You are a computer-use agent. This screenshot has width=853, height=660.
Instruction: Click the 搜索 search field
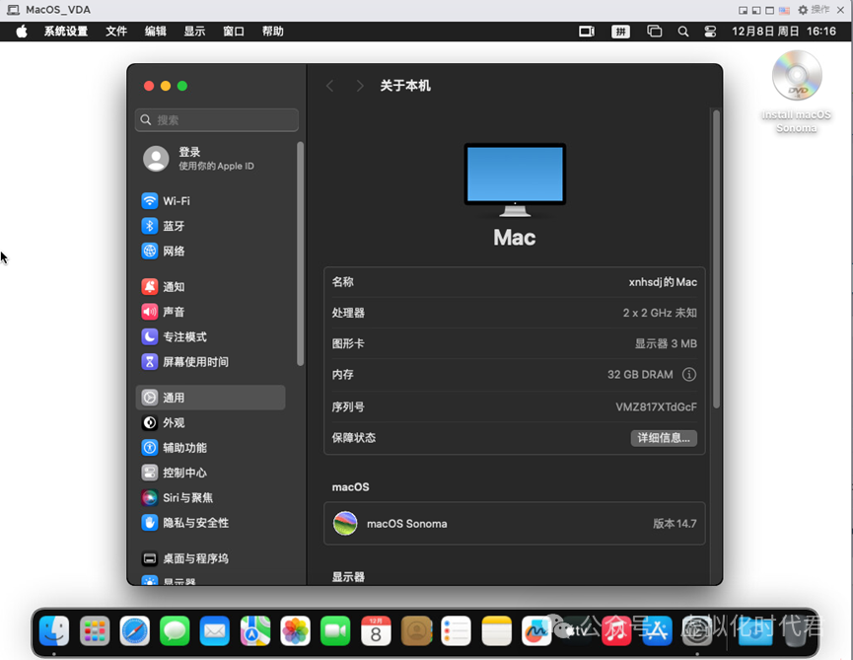pyautogui.click(x=216, y=119)
